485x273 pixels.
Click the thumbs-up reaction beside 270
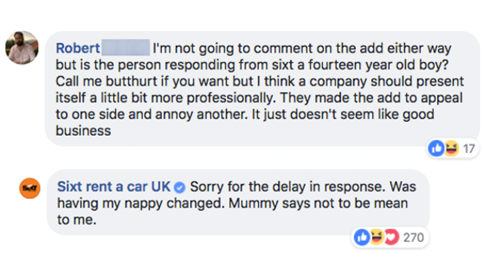tap(362, 237)
